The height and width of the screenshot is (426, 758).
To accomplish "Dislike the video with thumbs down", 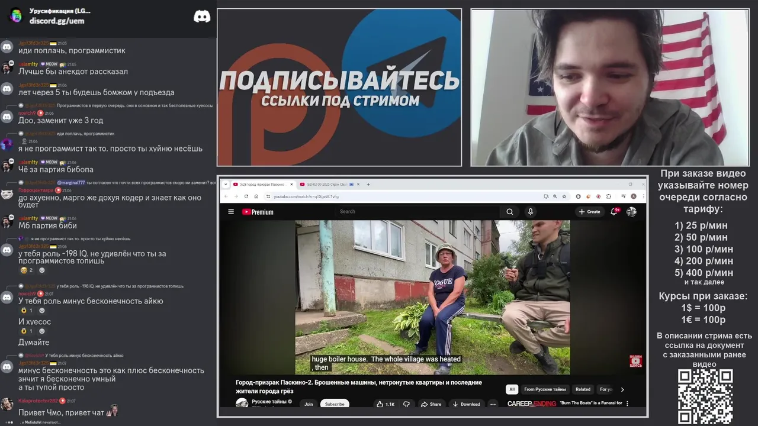I will (x=406, y=404).
